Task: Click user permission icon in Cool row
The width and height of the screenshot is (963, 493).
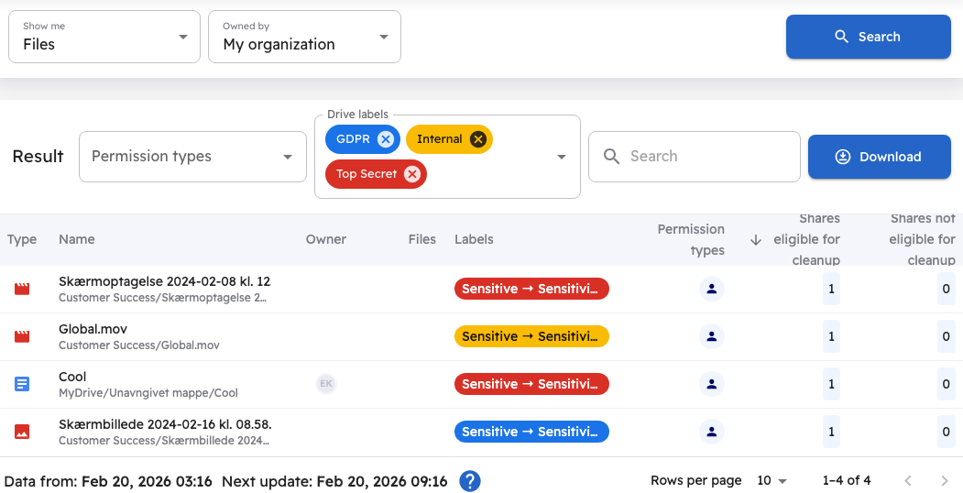Action: [712, 384]
